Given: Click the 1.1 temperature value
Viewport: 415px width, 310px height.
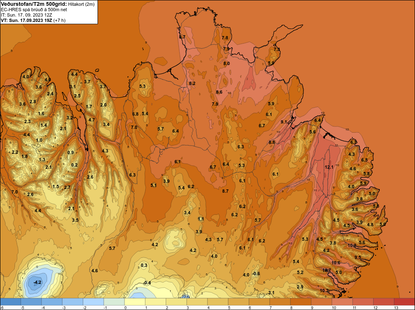Looking at the screenshot, I should point(200,219).
